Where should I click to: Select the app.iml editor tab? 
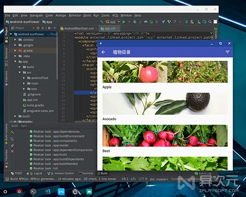(110, 28)
